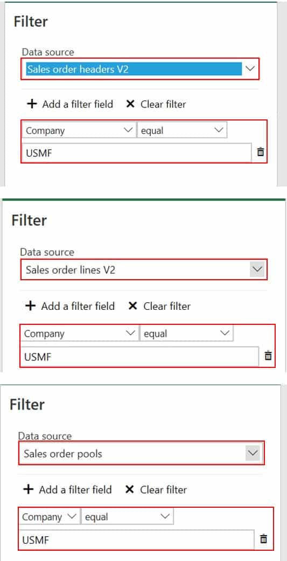Screen dimensions: 287x561
Task: Click the plus icon in the Sales order pools panel
Action: pos(28,489)
